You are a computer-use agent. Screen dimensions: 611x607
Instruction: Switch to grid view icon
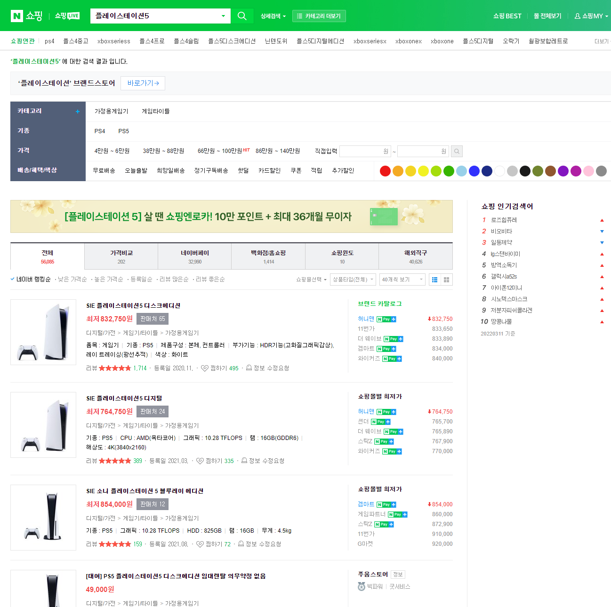(x=446, y=280)
